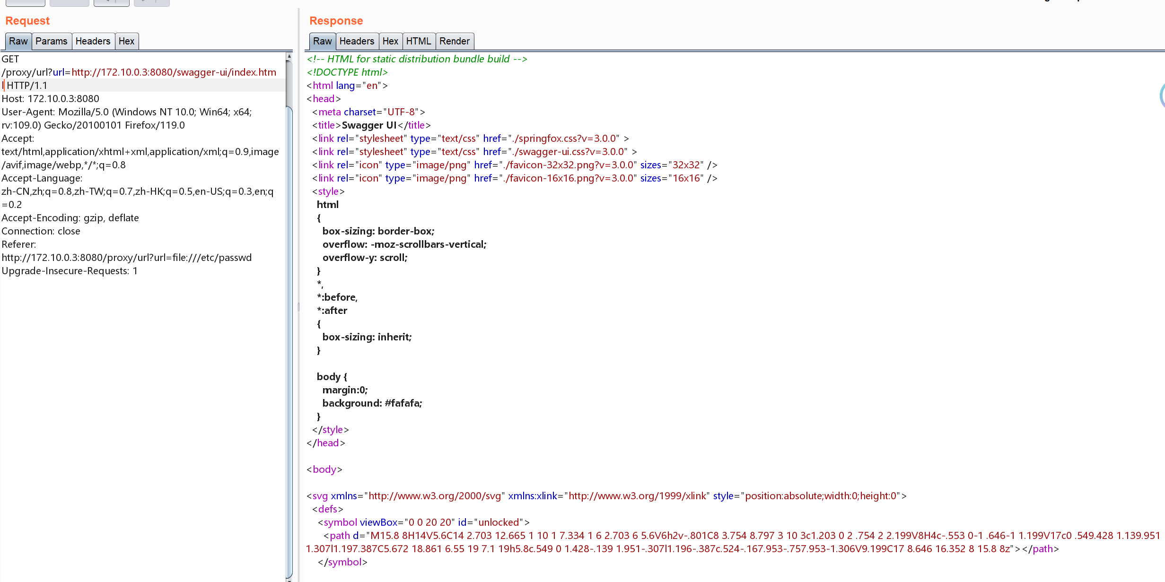Open the Response Hex tab

click(x=391, y=41)
